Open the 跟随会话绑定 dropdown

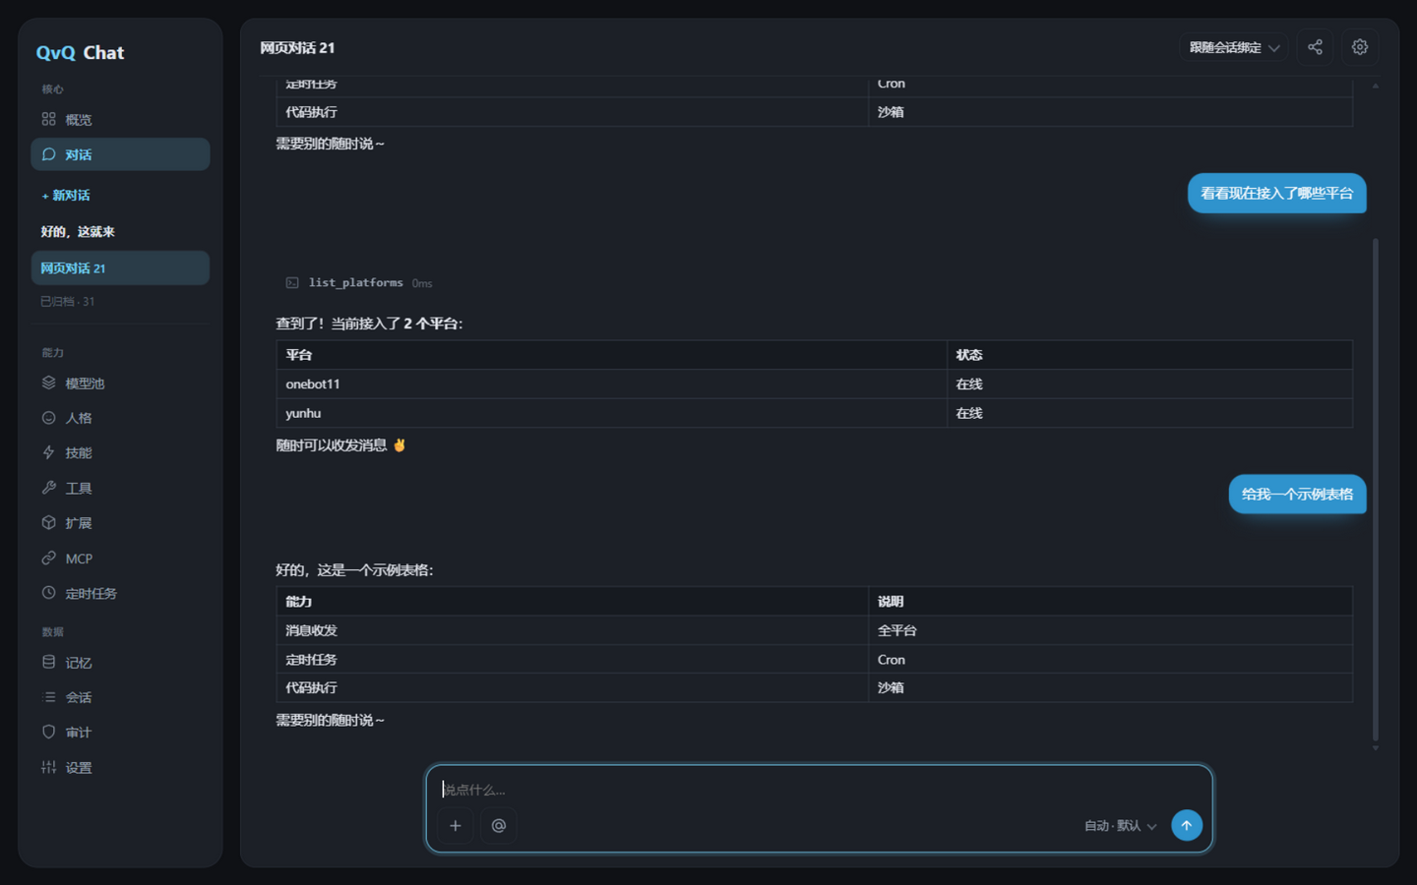click(1234, 47)
